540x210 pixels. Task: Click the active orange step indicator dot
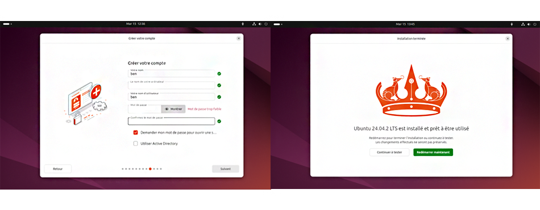coord(150,169)
